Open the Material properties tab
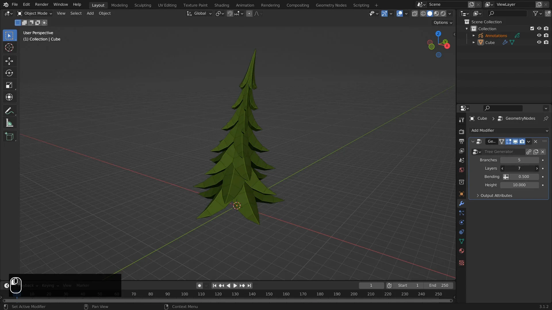This screenshot has width=552, height=310. point(461,251)
